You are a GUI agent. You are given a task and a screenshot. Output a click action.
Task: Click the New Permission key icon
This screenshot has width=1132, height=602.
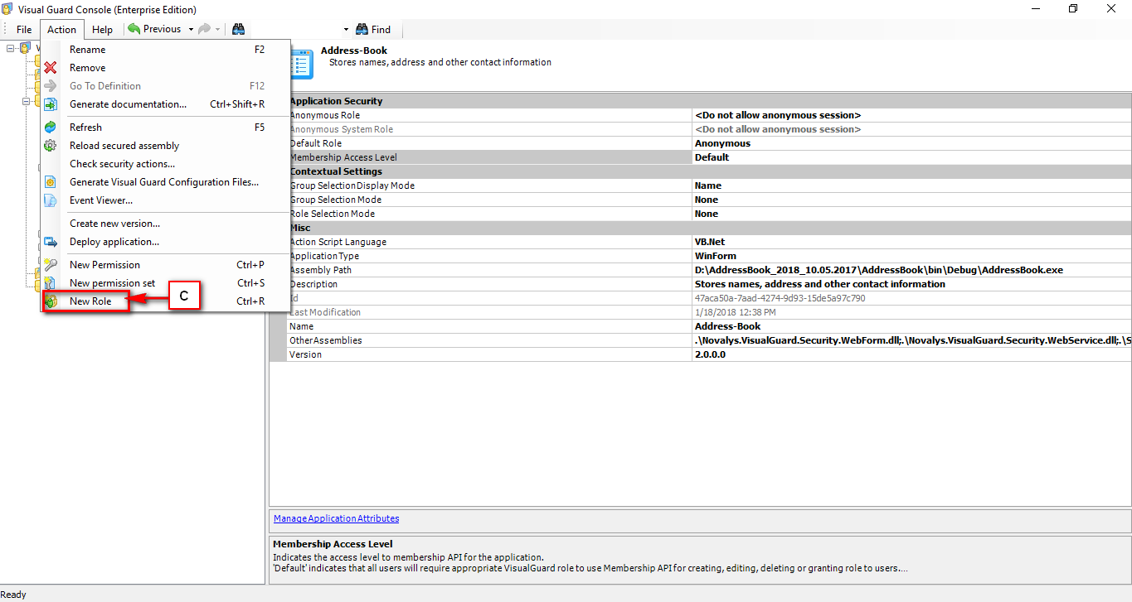[x=50, y=264]
